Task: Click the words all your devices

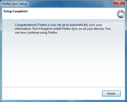Action: (x=94, y=29)
